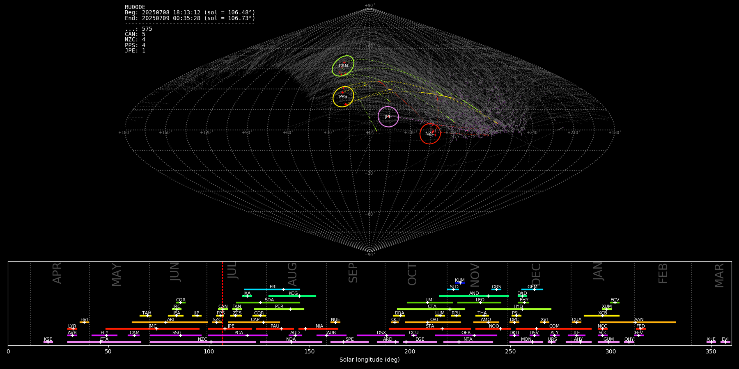Click the XHE shower label in timeline
Screen dimensions: 739x369
click(x=711, y=339)
